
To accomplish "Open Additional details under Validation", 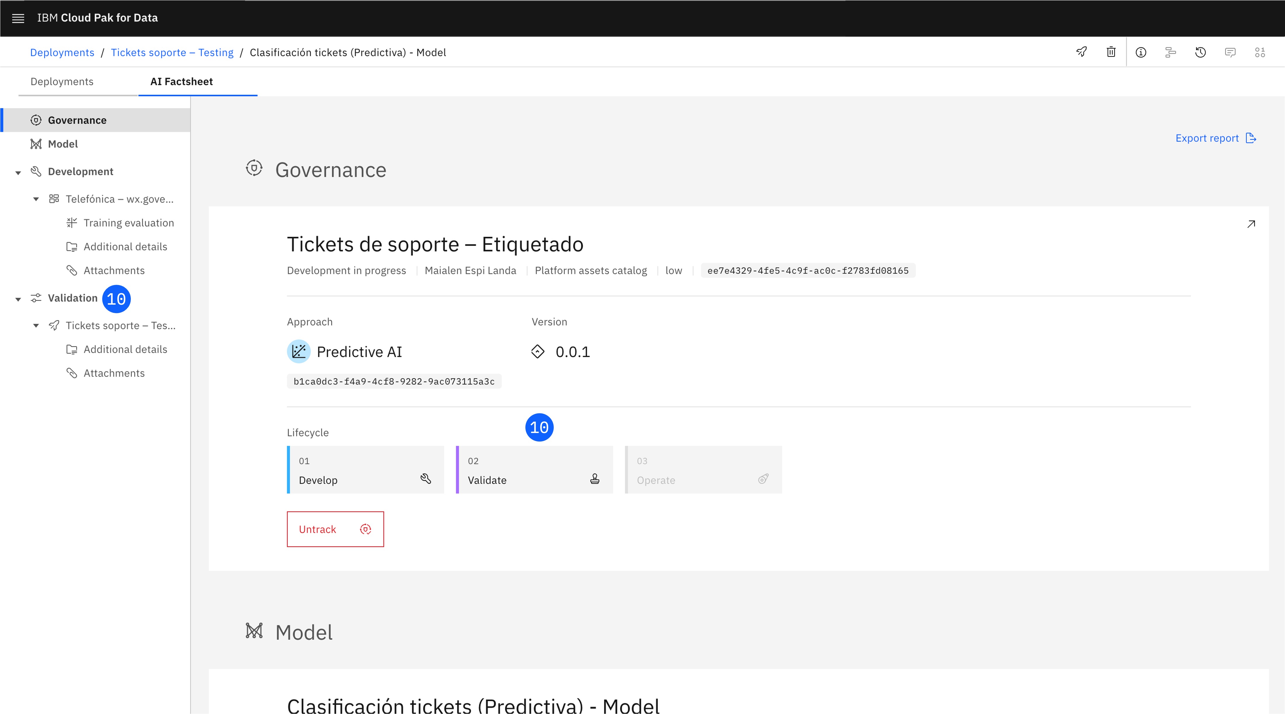I will (125, 349).
